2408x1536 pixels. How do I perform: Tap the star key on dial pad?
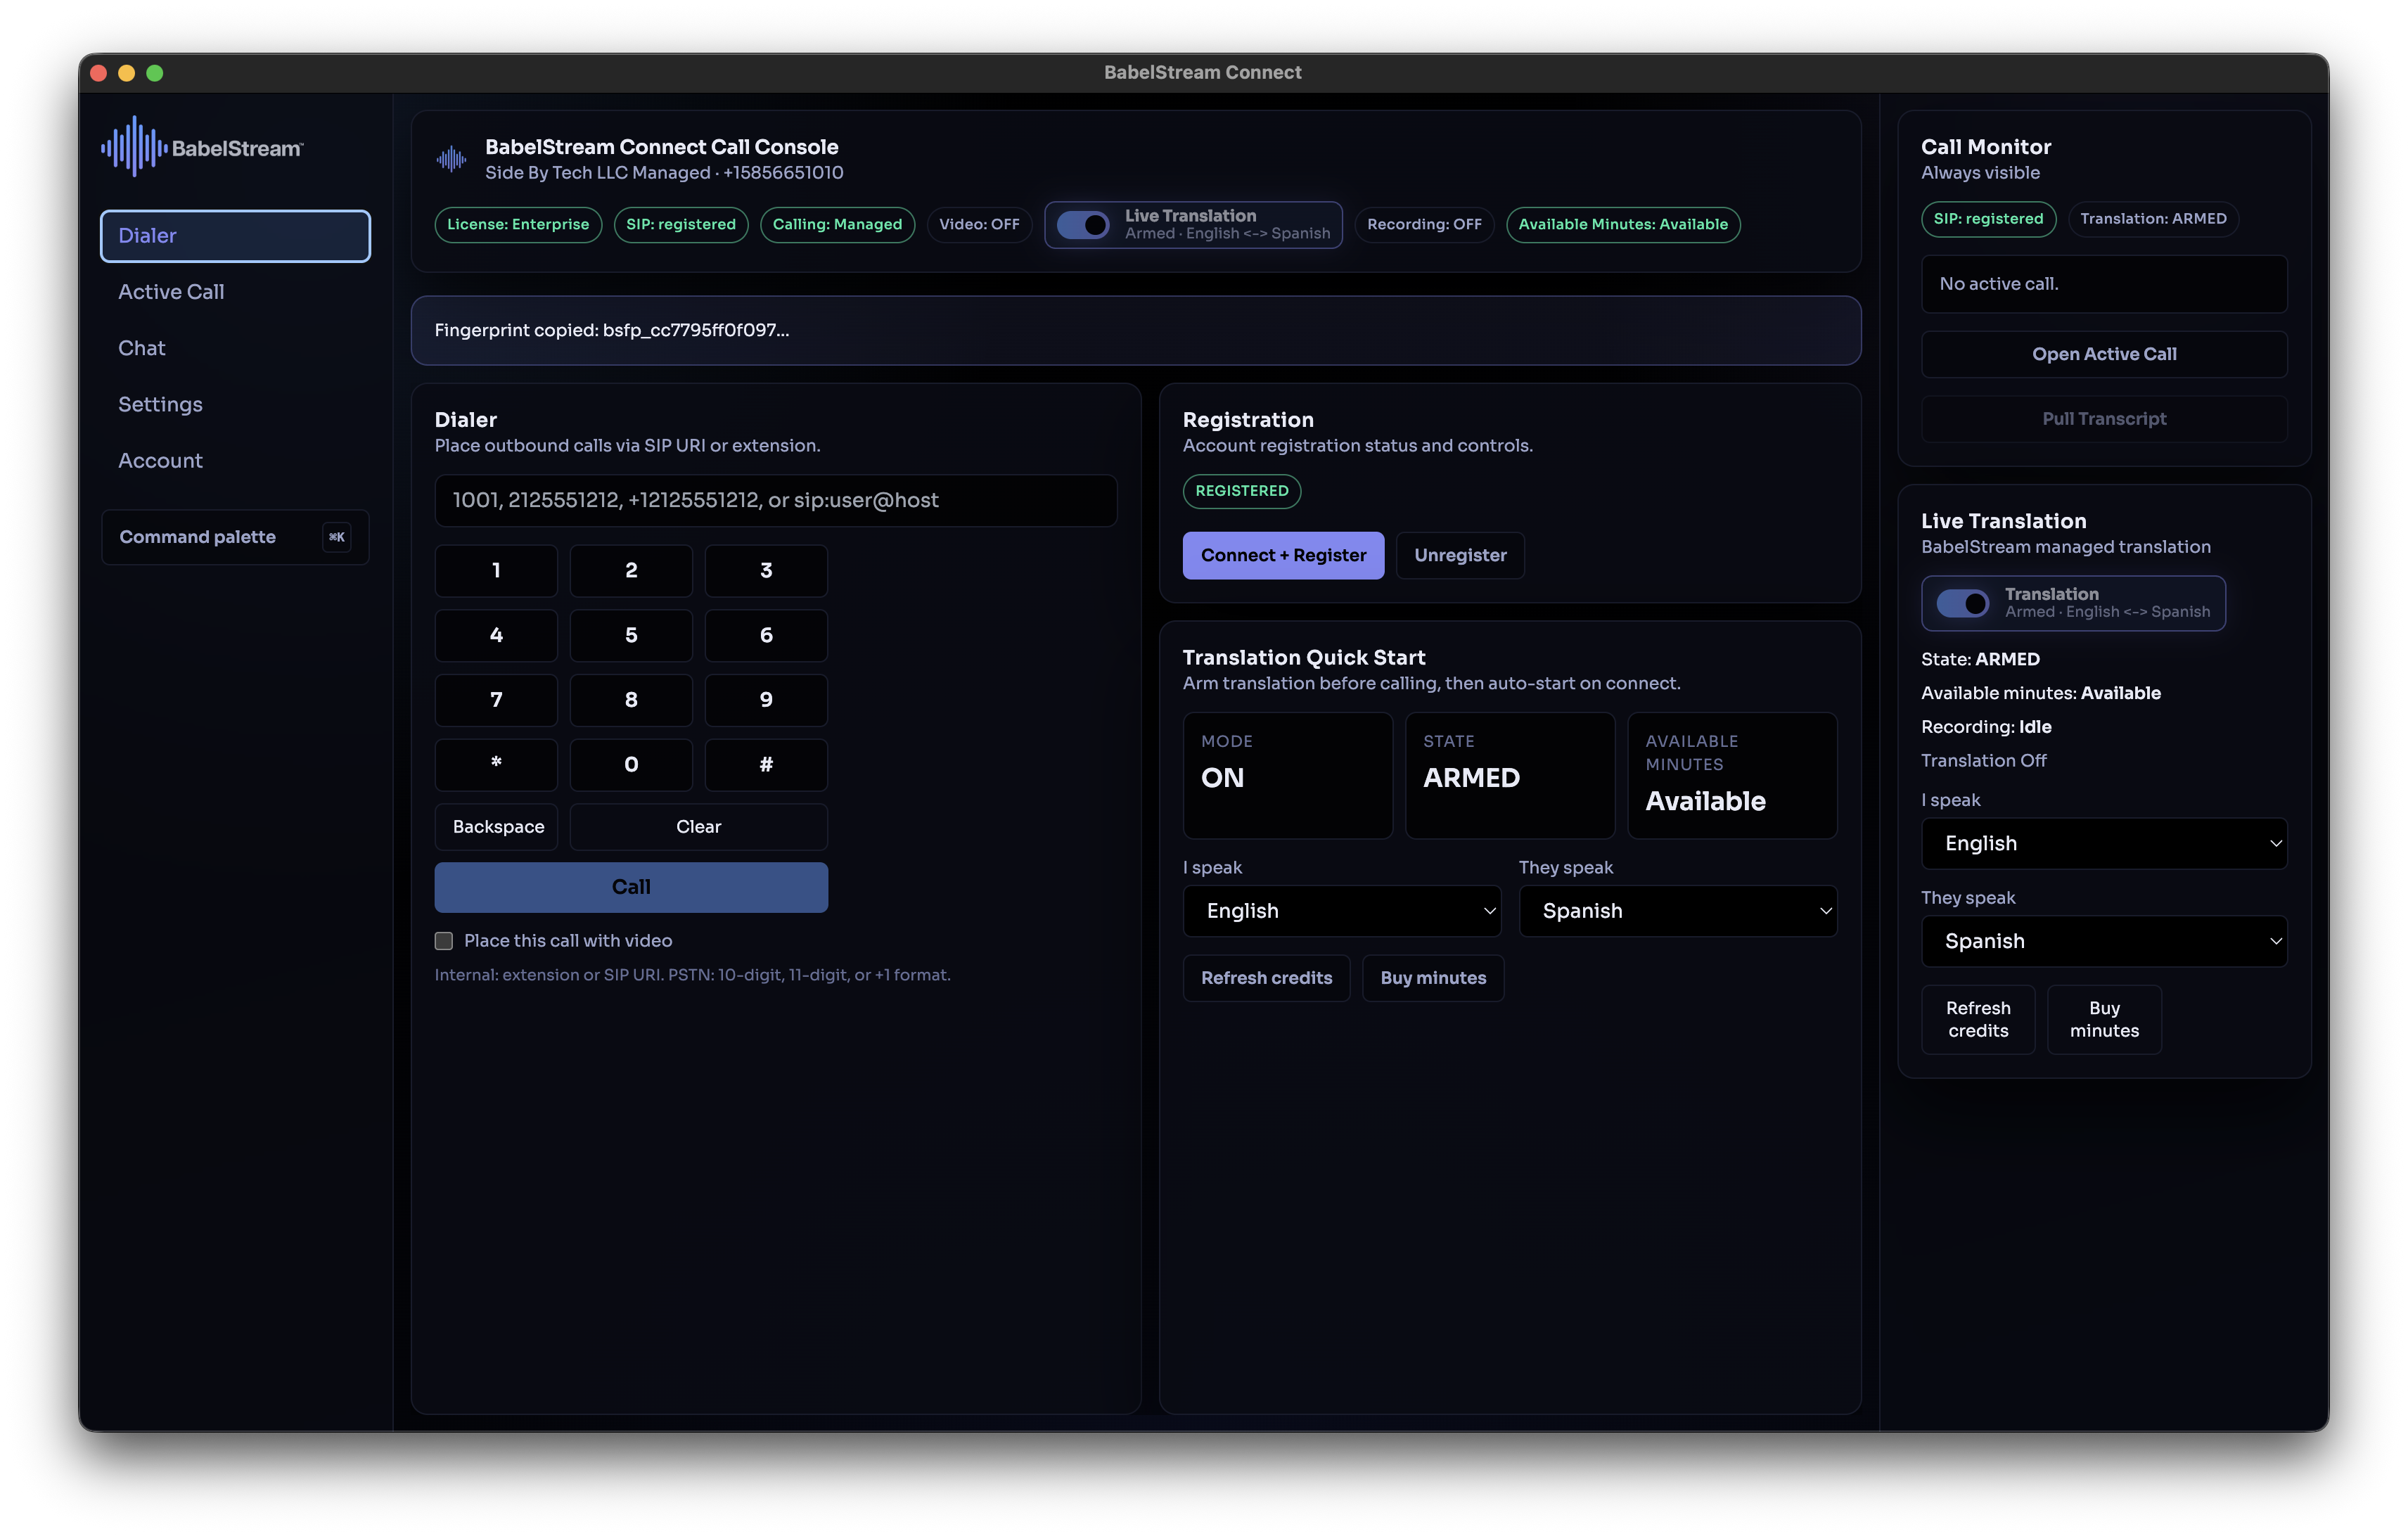(x=496, y=765)
